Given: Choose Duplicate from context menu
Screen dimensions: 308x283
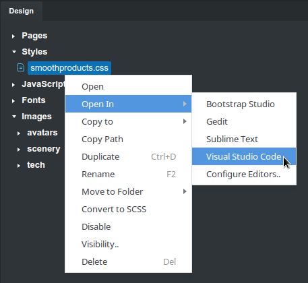Looking at the screenshot, I should (x=128, y=156).
